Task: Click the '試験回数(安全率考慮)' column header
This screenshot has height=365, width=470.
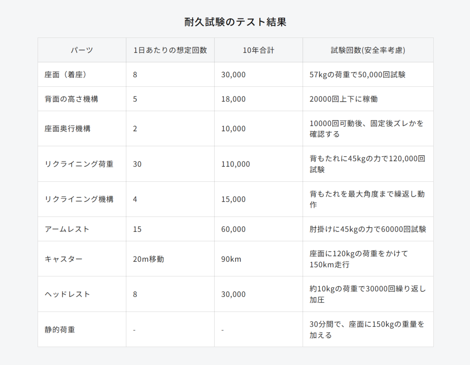Action: point(368,50)
